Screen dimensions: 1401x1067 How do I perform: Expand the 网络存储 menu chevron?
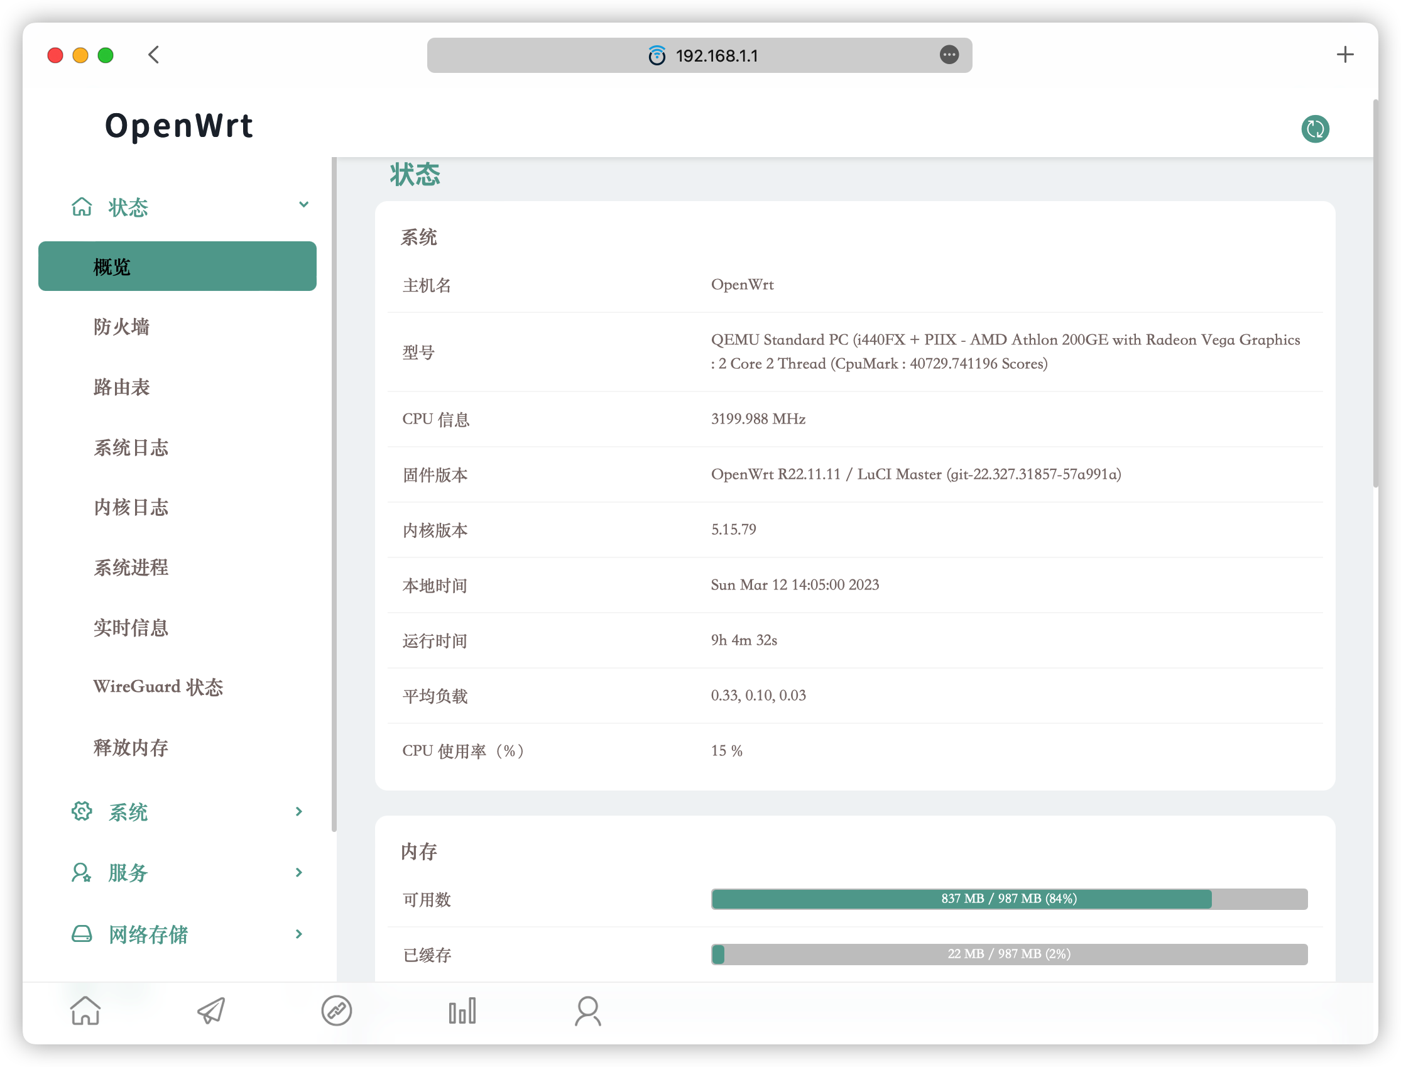point(299,933)
